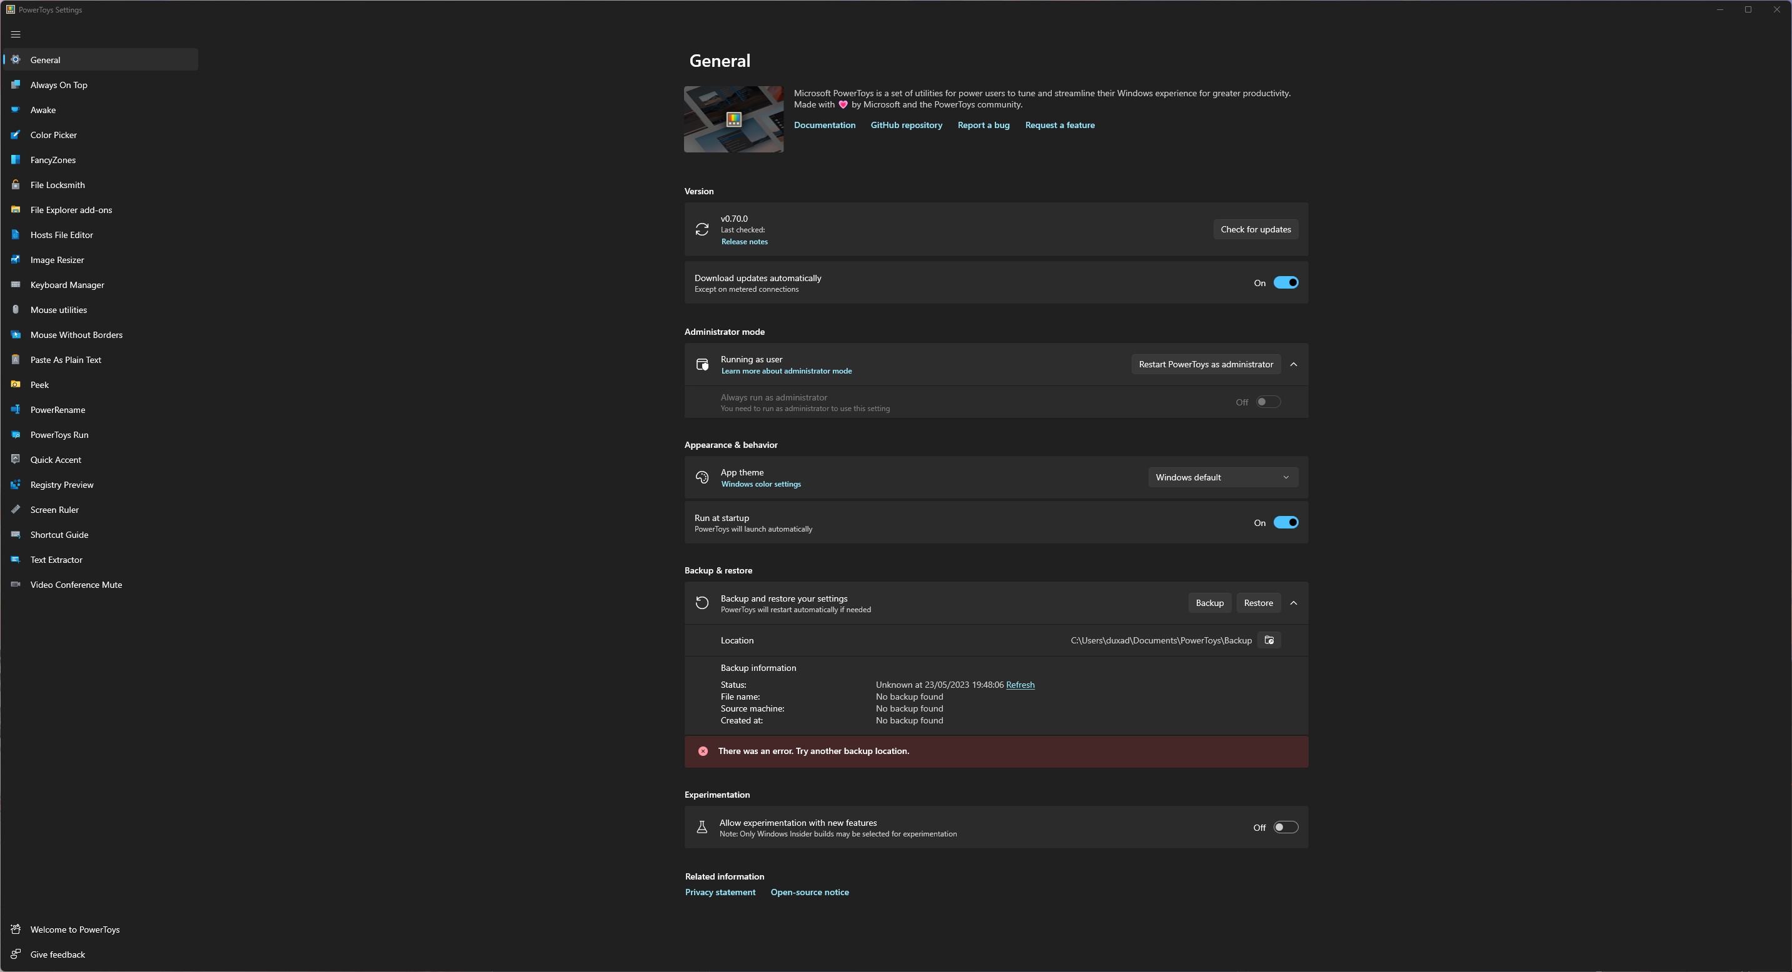1792x972 pixels.
Task: Open the Screen Ruler utility
Action: point(56,509)
